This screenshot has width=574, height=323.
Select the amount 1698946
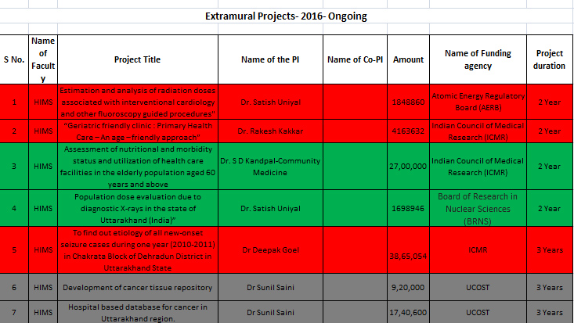click(408, 208)
